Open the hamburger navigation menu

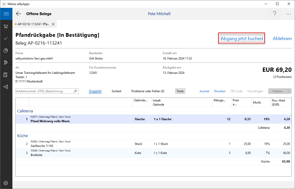point(6,14)
